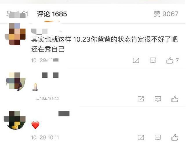Open the heart commenter's username
Viewport: 189px width, 143px height.
click(64, 114)
